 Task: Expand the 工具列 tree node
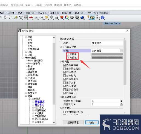(x=26, y=78)
